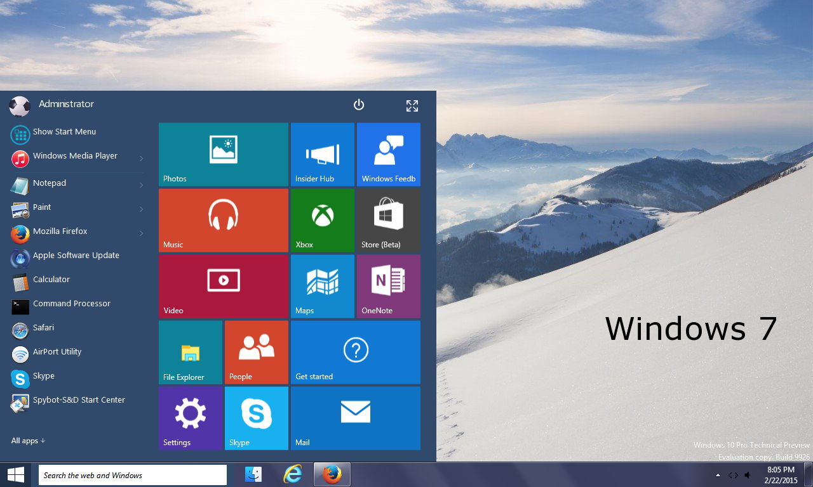The height and width of the screenshot is (487, 813).
Task: Open Apple Software Update
Action: pyautogui.click(x=76, y=257)
